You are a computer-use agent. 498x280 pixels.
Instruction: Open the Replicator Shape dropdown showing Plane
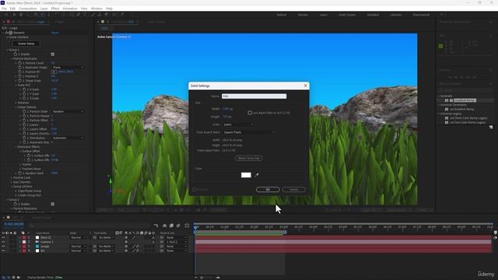68,68
